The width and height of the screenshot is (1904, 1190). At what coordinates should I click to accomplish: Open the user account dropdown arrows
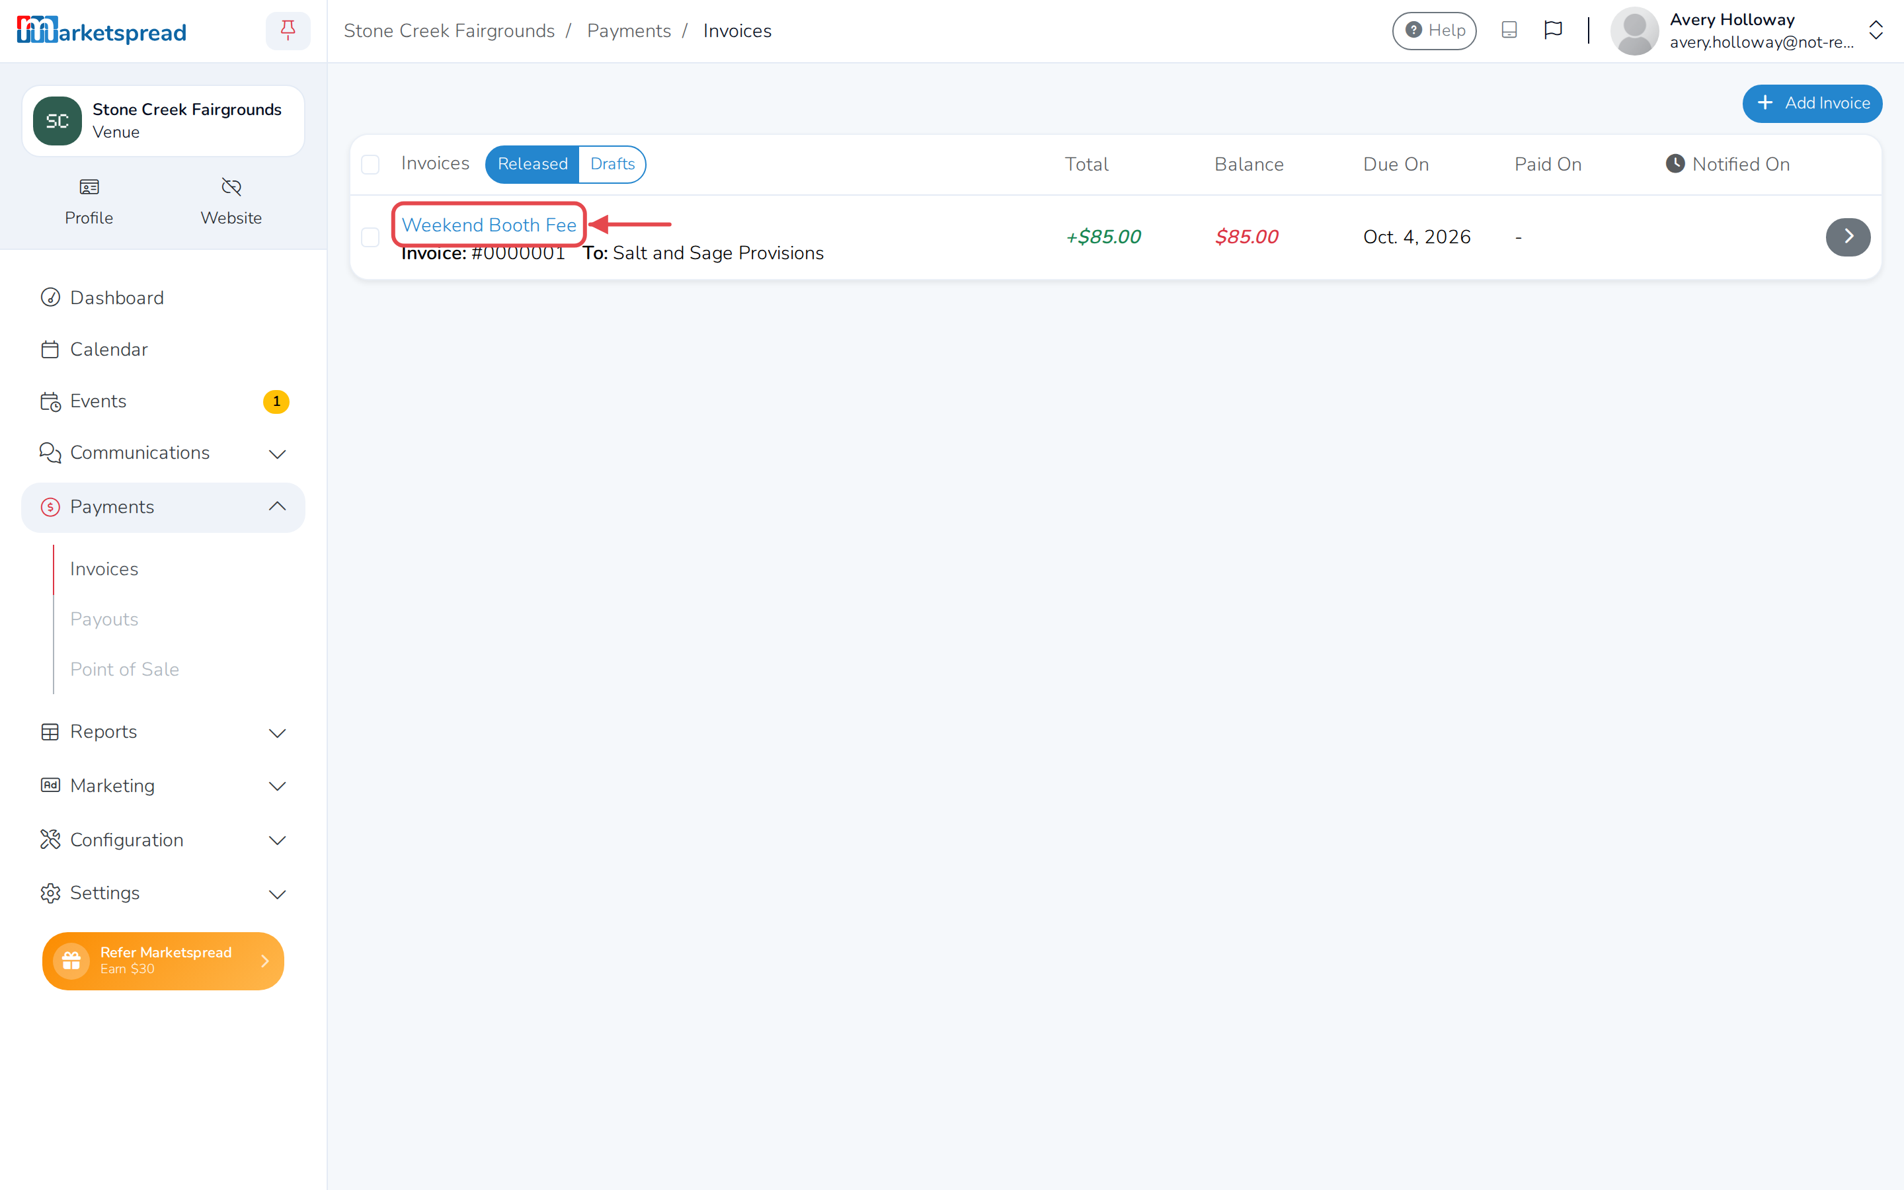point(1876,30)
